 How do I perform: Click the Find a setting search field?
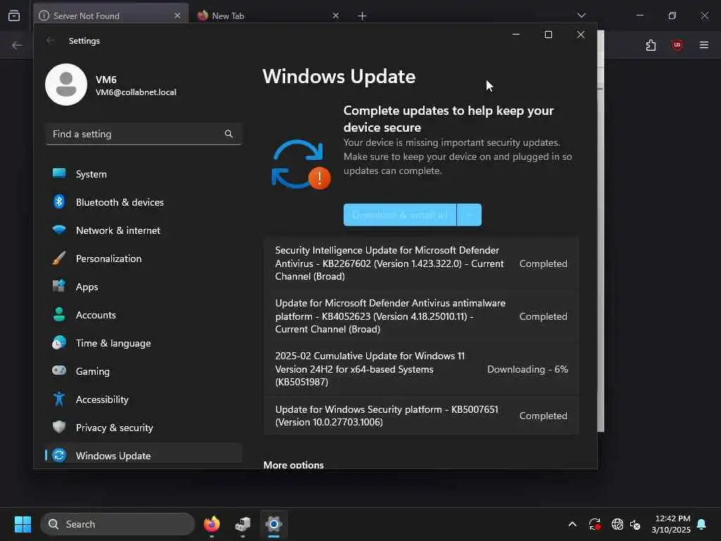(144, 134)
